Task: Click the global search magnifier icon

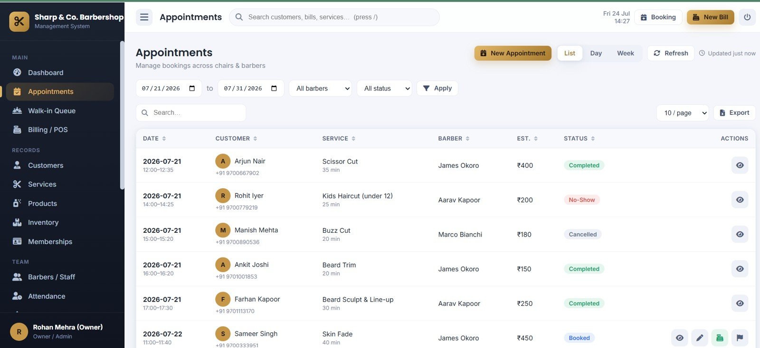Action: click(x=239, y=17)
